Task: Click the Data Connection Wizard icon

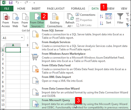Action: [x=36, y=92]
